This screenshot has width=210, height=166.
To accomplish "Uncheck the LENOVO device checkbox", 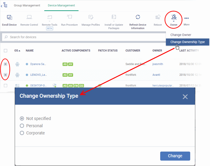I will click(x=5, y=75).
